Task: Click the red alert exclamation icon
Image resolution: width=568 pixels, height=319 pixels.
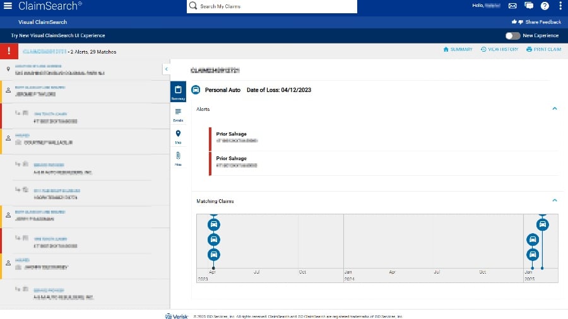Action: pos(9,51)
